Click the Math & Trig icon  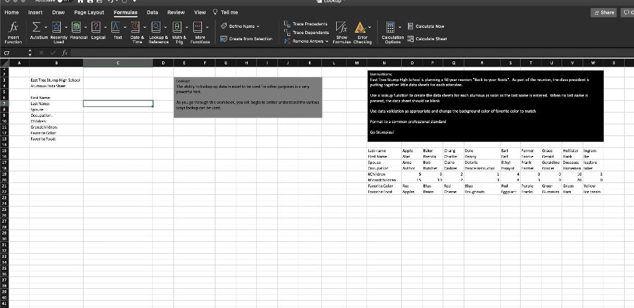177,27
